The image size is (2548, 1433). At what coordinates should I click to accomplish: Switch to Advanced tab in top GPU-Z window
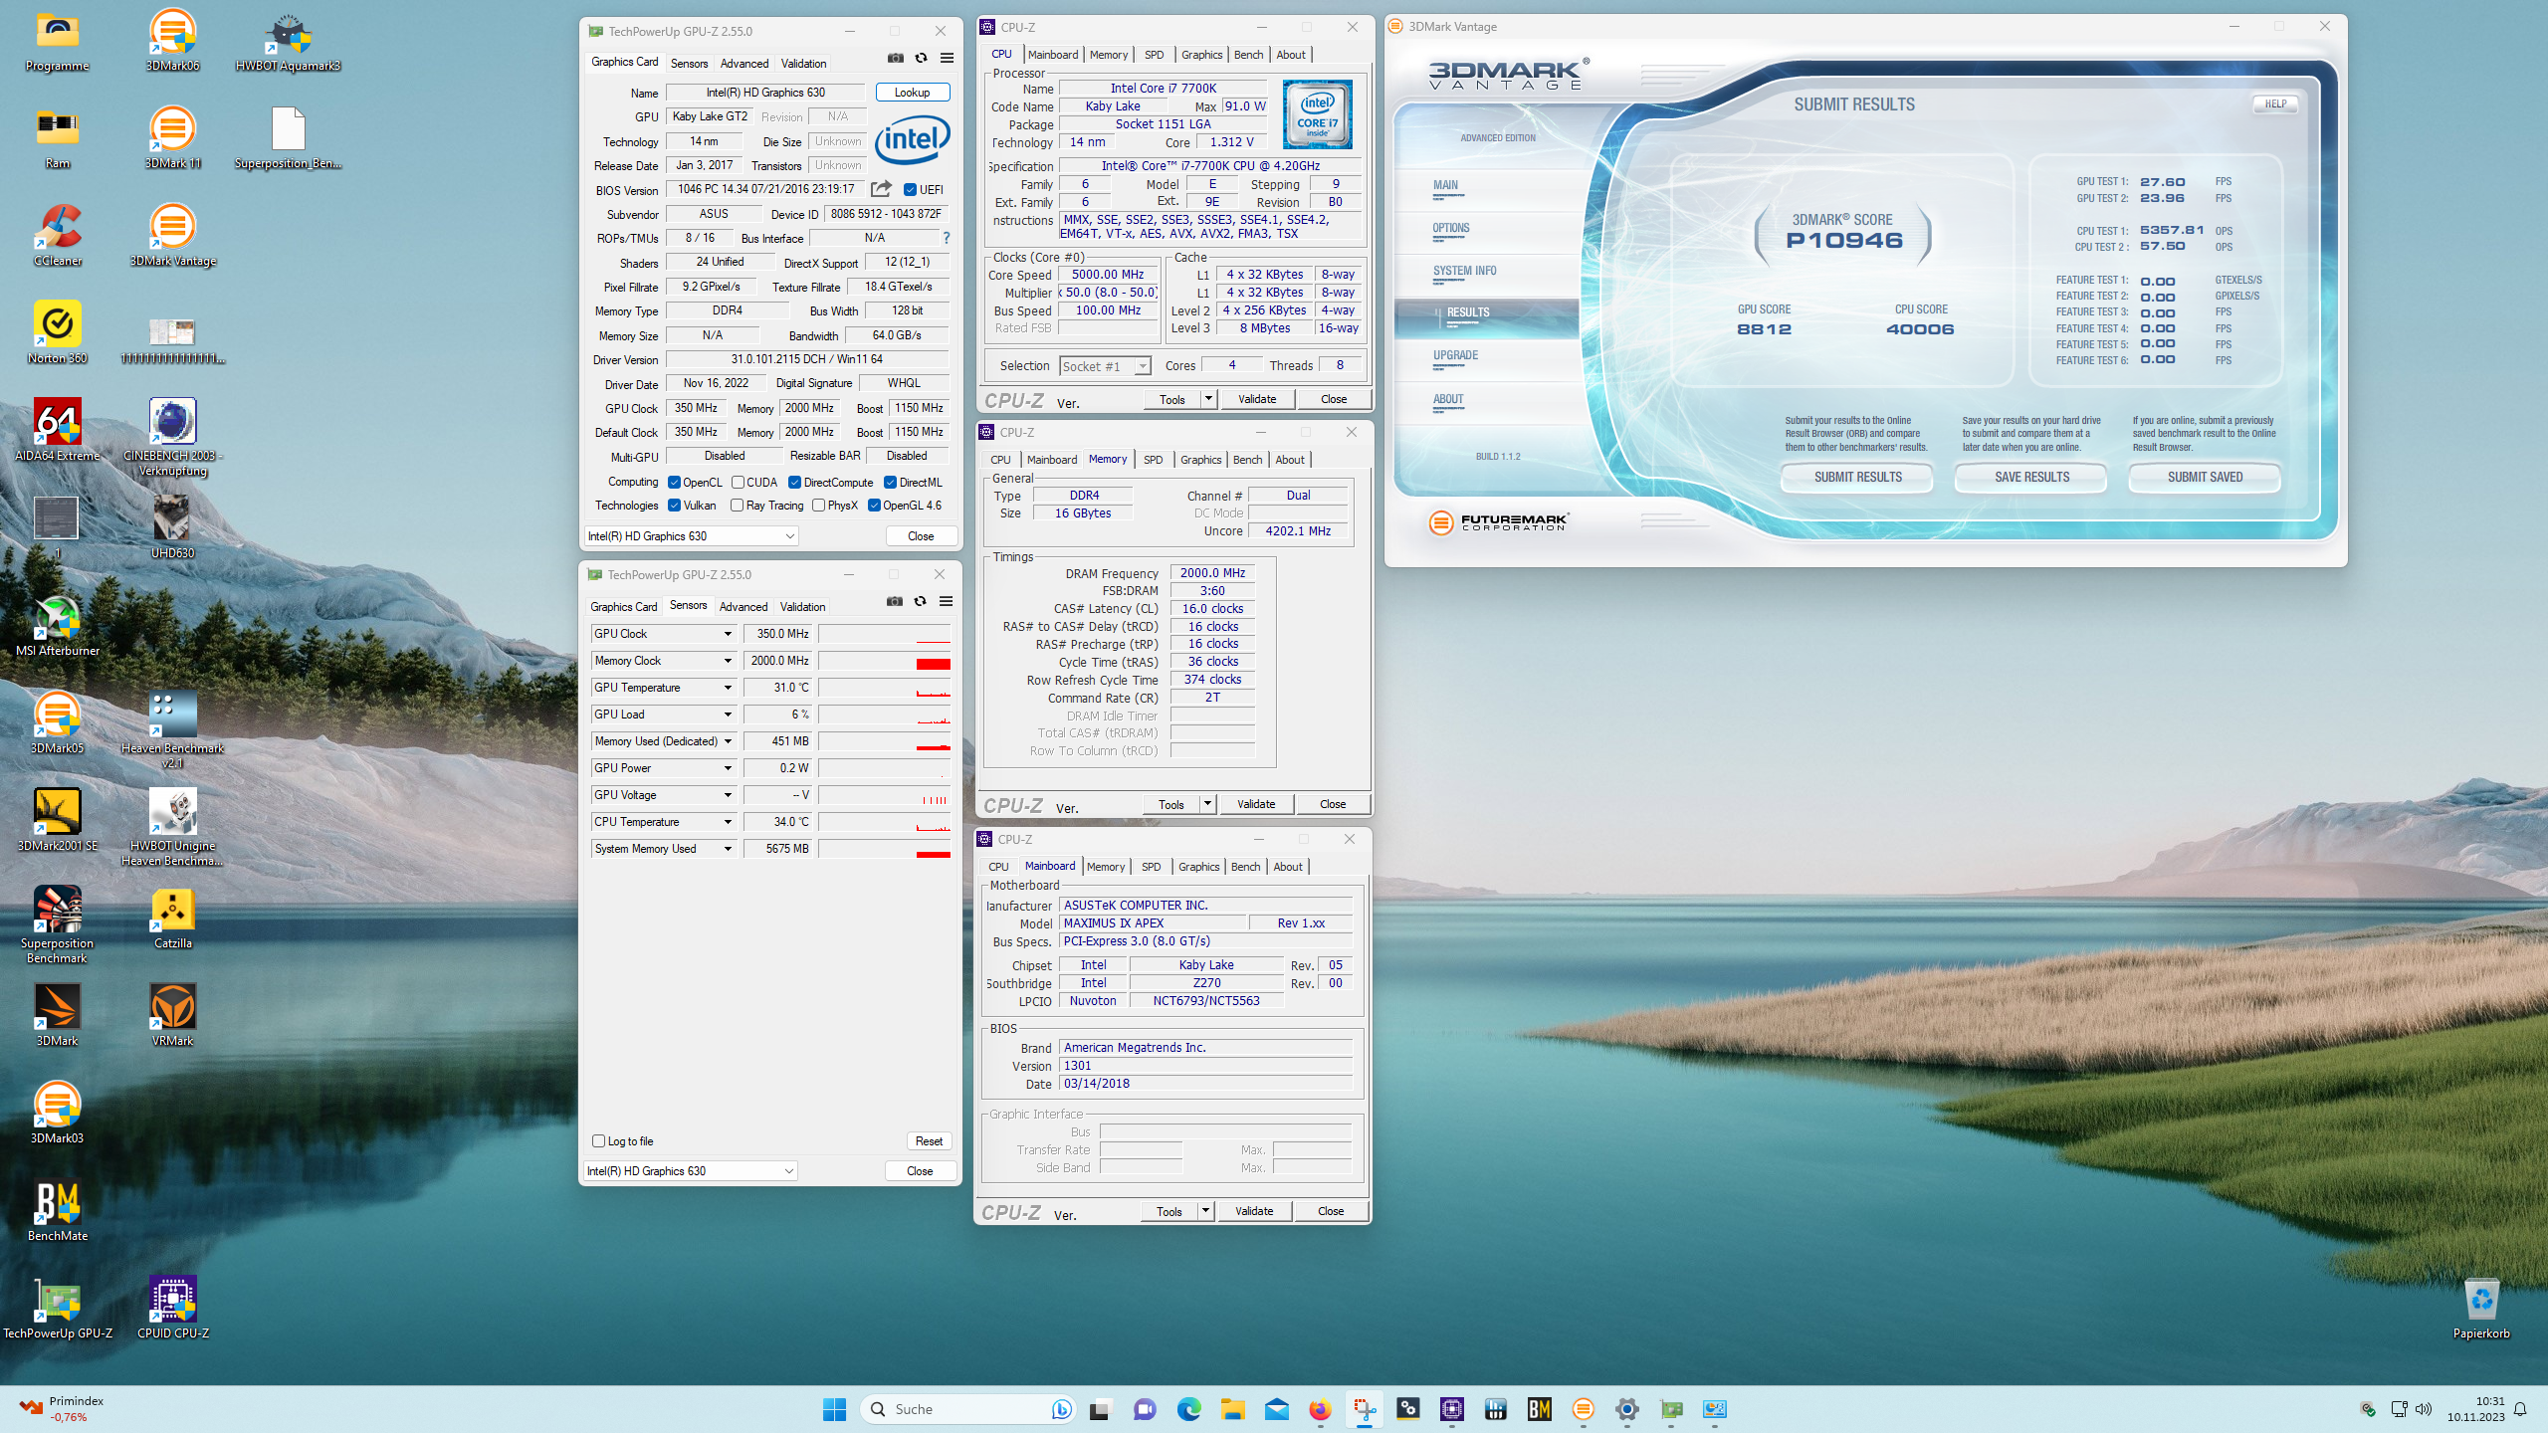click(x=743, y=63)
